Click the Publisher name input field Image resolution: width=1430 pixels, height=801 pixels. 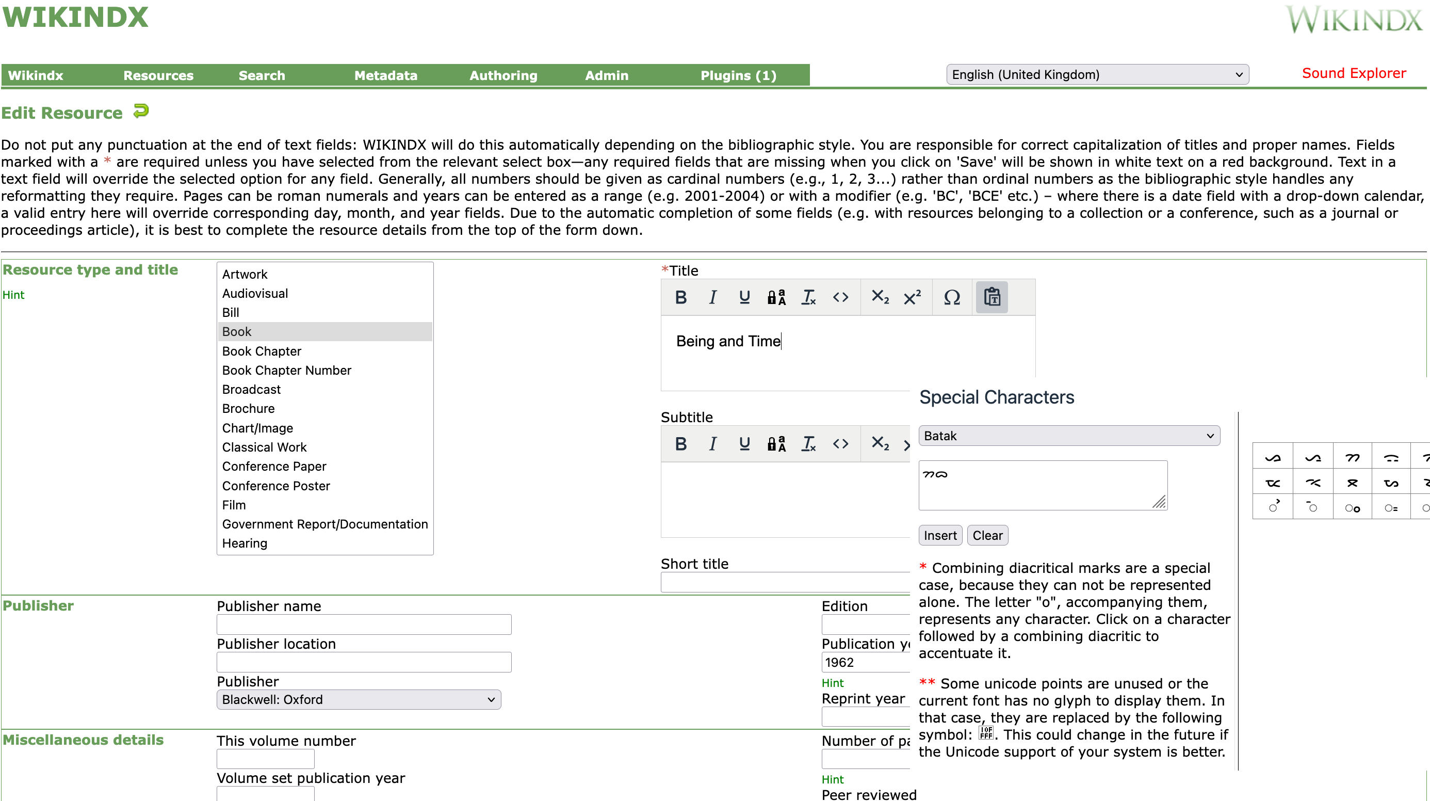(364, 624)
